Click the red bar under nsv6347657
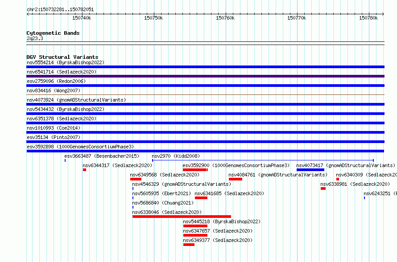The image size is (397, 262). (195, 235)
